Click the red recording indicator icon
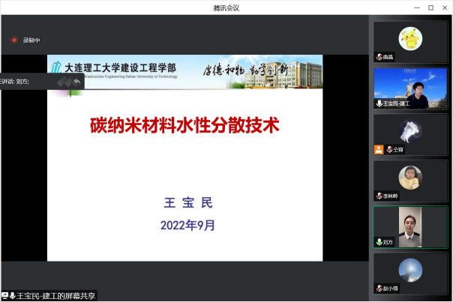Image resolution: width=453 pixels, height=302 pixels. (13, 40)
